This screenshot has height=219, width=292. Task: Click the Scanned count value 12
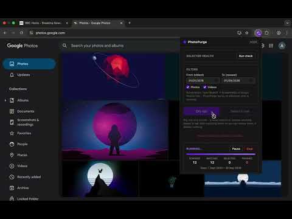point(195,162)
